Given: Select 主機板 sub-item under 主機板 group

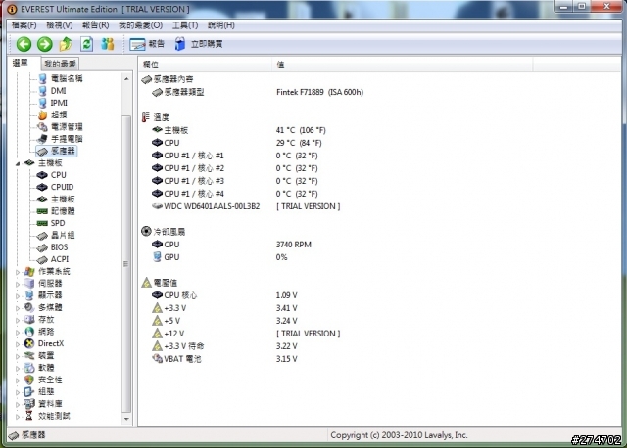Looking at the screenshot, I should tap(63, 199).
